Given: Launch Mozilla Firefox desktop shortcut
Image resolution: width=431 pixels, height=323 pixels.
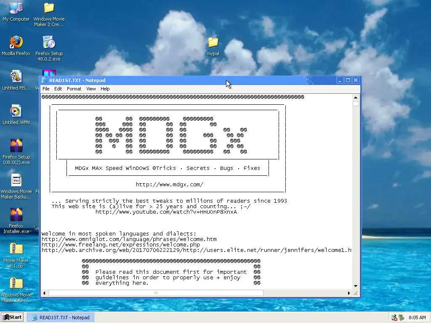Looking at the screenshot, I should click(16, 45).
